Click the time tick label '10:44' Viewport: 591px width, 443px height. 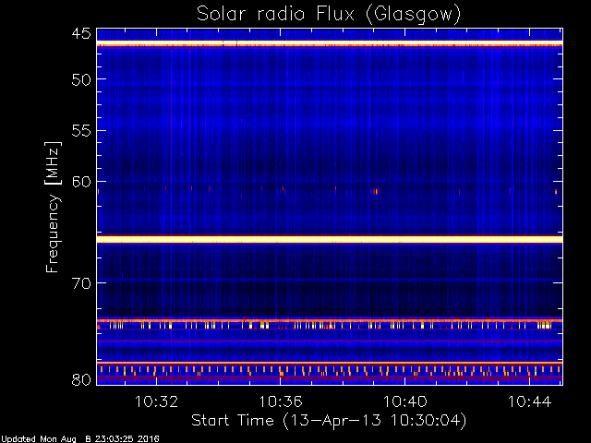point(529,401)
